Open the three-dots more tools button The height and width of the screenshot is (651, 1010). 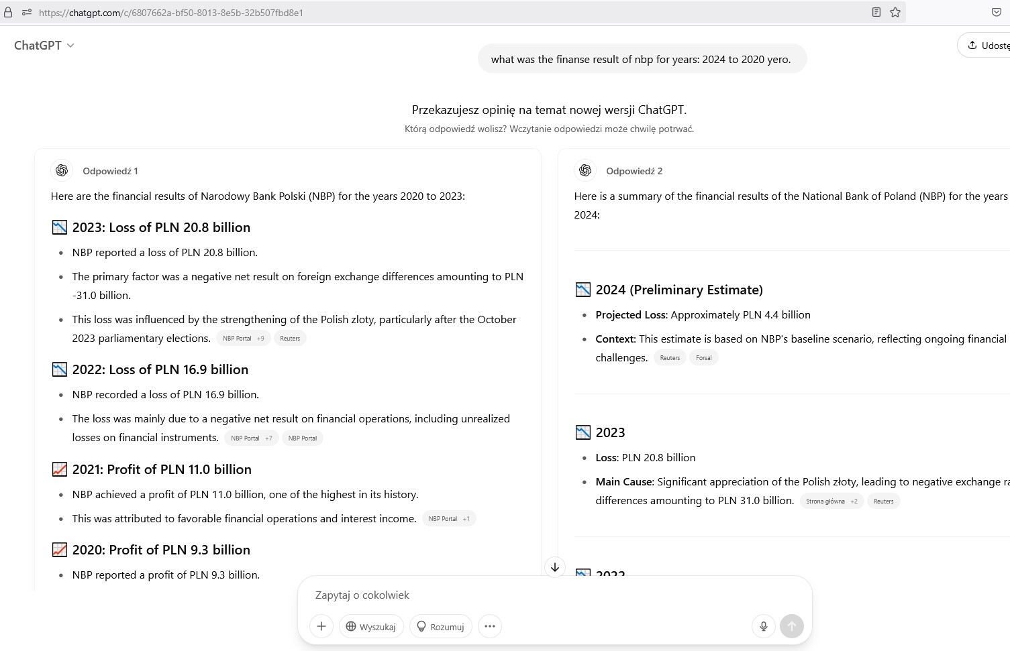(490, 626)
